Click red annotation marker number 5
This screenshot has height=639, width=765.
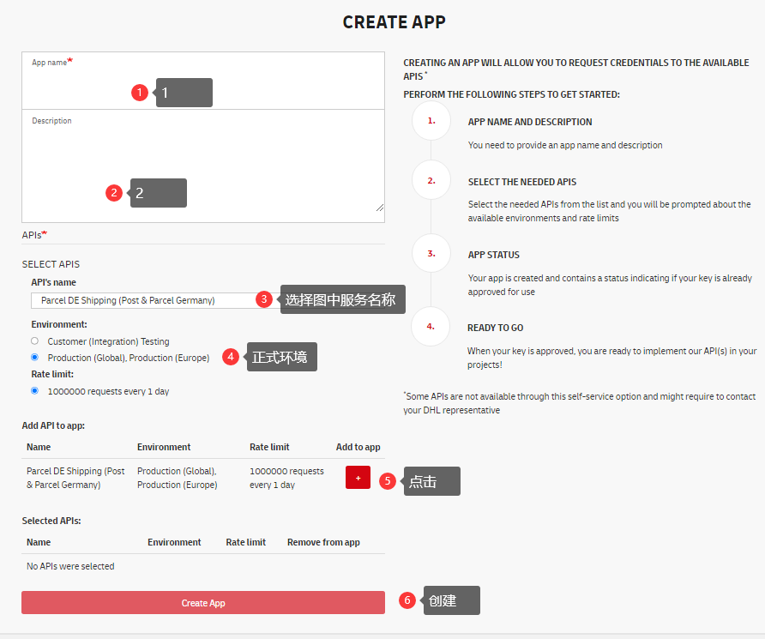click(388, 481)
